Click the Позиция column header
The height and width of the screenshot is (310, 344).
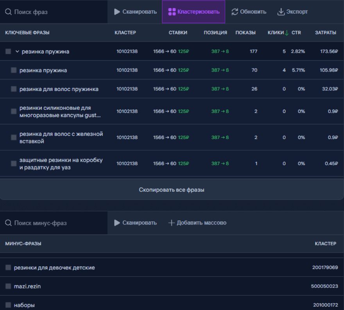click(215, 33)
